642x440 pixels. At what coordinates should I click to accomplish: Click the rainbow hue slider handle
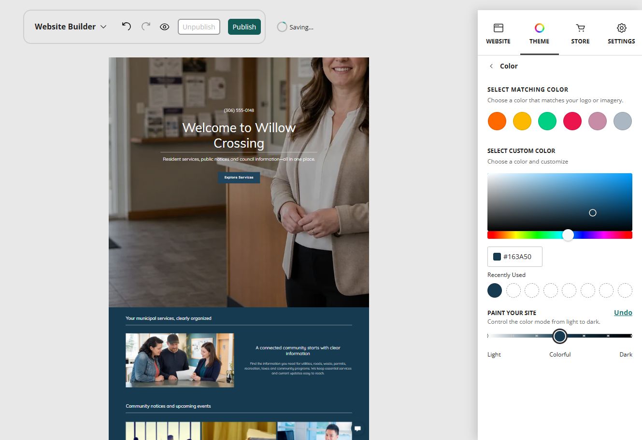[x=568, y=235]
